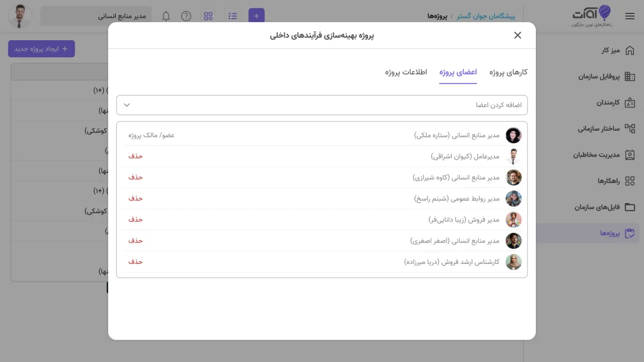Switch to the کارهای پروژه tab
Viewport: 644px width, 362px height.
(508, 72)
